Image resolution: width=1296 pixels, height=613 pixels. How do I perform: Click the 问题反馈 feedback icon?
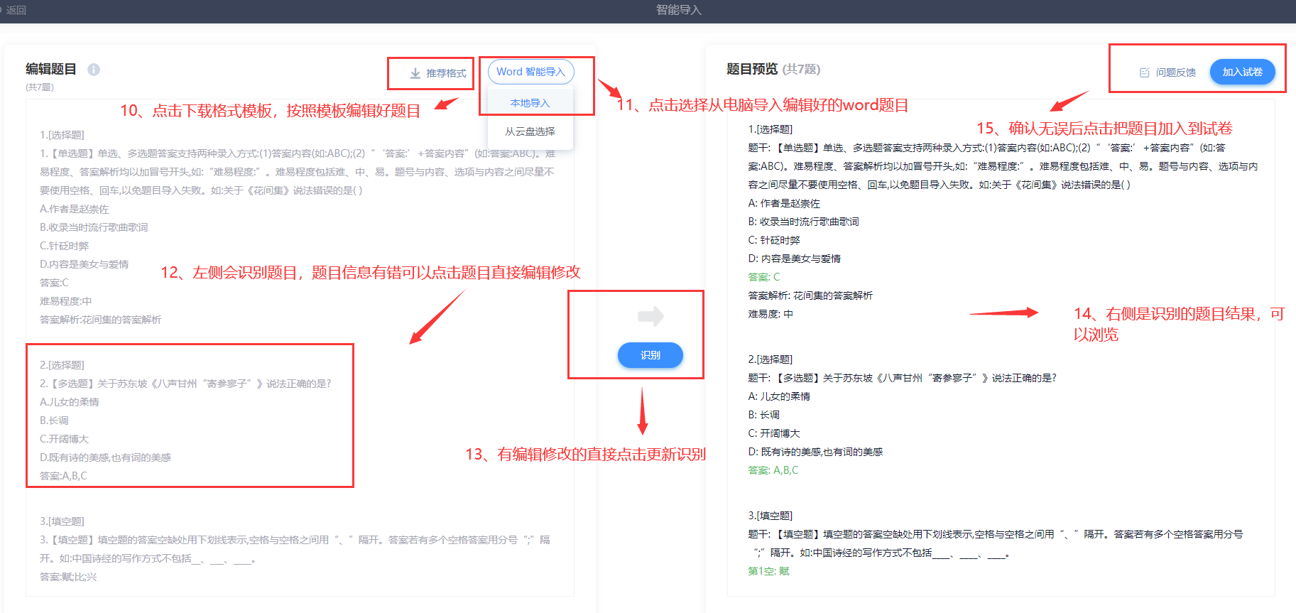[1144, 72]
